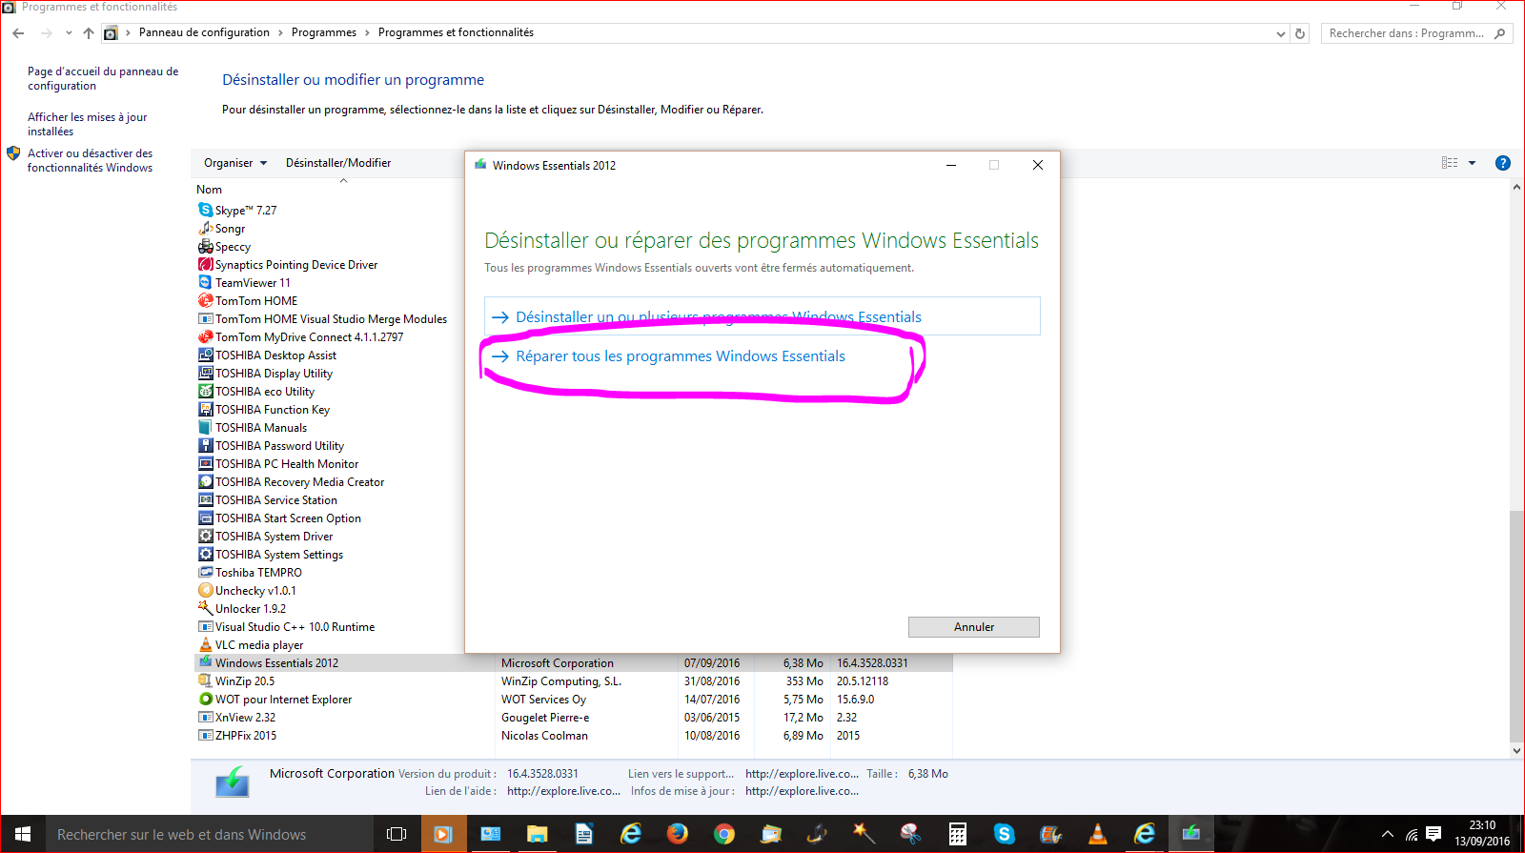The height and width of the screenshot is (853, 1525).
Task: Click Programmes et fonctionnalités breadcrumb
Action: pyautogui.click(x=456, y=32)
